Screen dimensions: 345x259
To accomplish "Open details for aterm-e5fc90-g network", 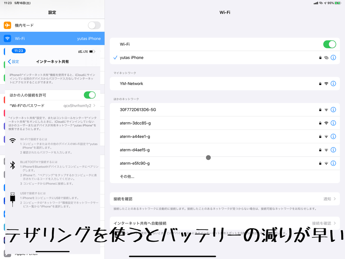I will 333,163.
